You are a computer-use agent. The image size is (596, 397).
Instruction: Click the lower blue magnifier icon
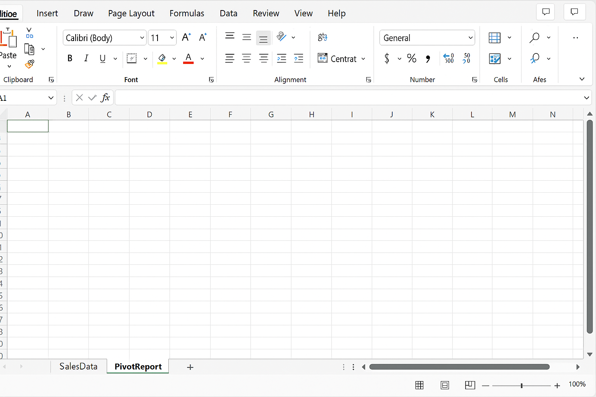click(x=535, y=58)
